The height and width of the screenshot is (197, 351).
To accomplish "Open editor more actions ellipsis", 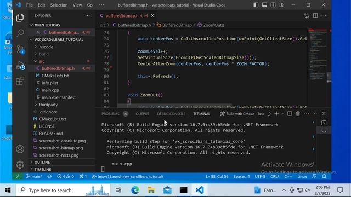I will (x=324, y=16).
